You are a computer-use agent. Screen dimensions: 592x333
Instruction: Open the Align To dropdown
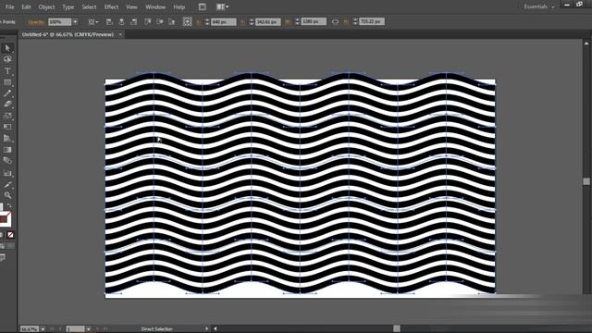[x=93, y=22]
